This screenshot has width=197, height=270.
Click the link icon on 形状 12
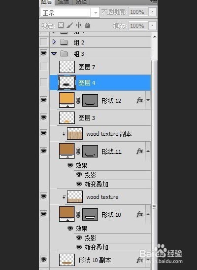tap(78, 100)
